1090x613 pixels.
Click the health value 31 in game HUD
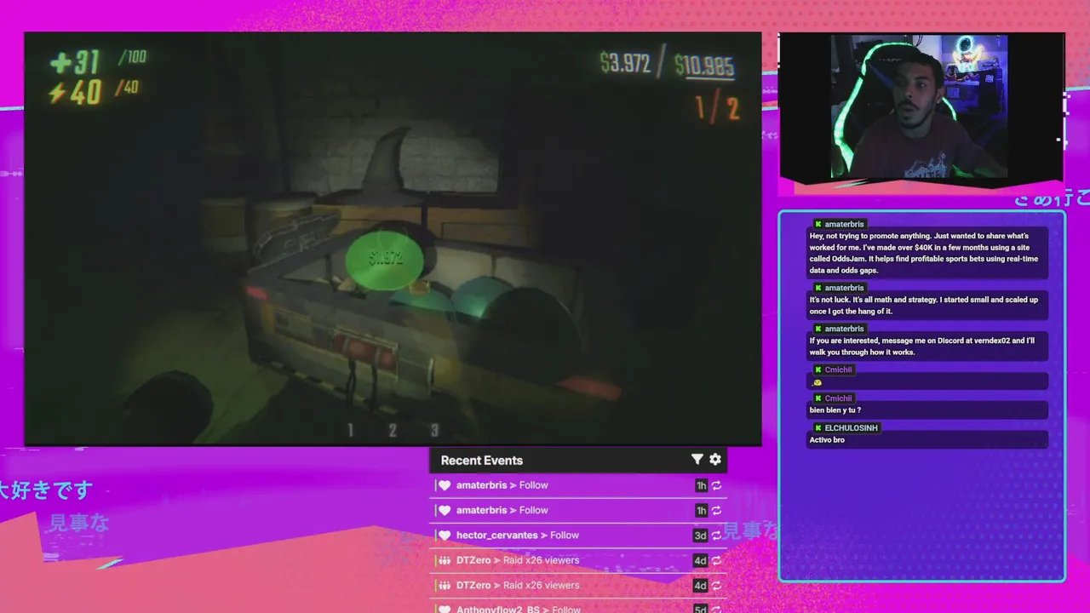click(x=88, y=62)
